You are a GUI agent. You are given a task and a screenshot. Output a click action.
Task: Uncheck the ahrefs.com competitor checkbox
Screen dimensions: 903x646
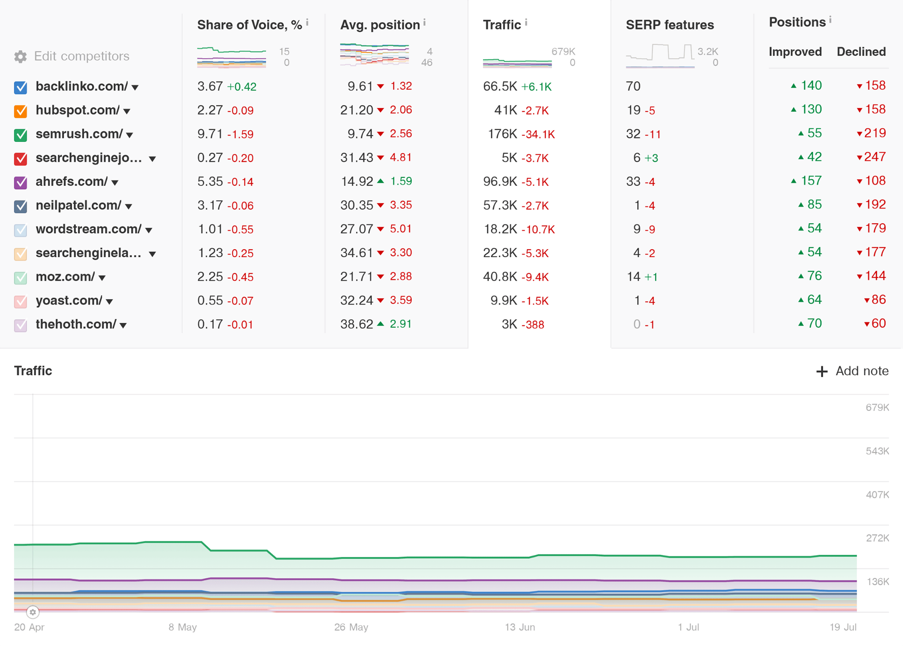coord(20,181)
